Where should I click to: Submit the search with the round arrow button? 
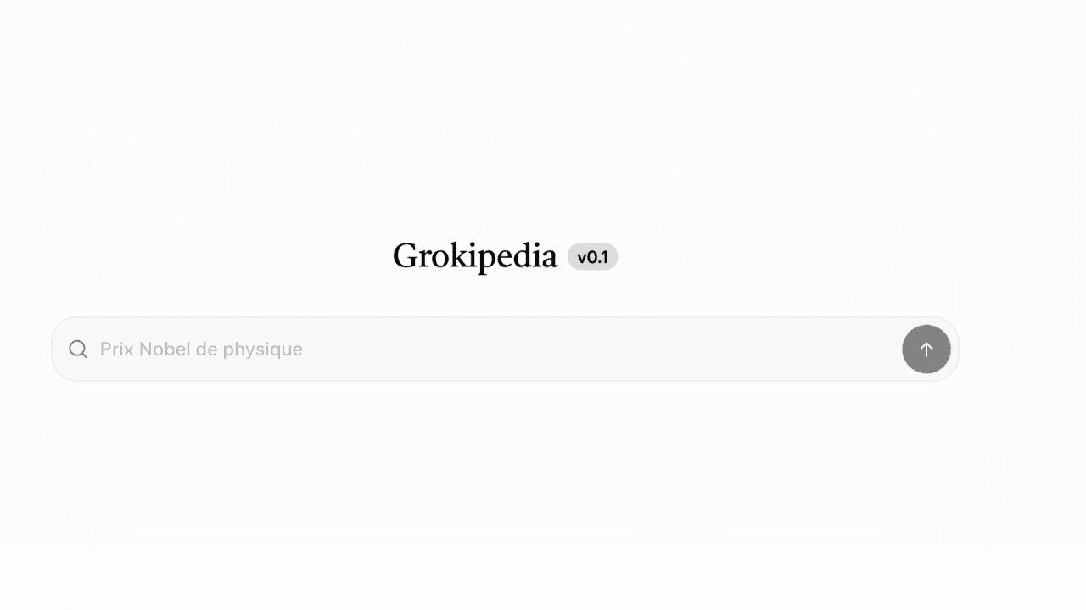[x=926, y=349]
